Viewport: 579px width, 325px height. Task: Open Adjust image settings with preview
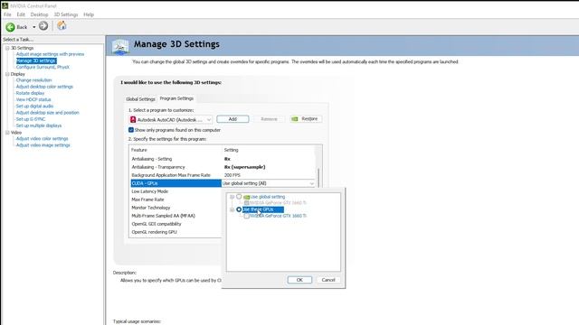[x=50, y=54]
